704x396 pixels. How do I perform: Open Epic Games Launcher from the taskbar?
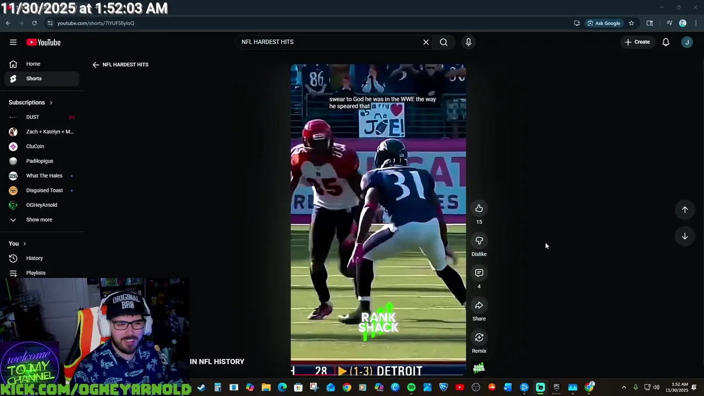click(557, 388)
